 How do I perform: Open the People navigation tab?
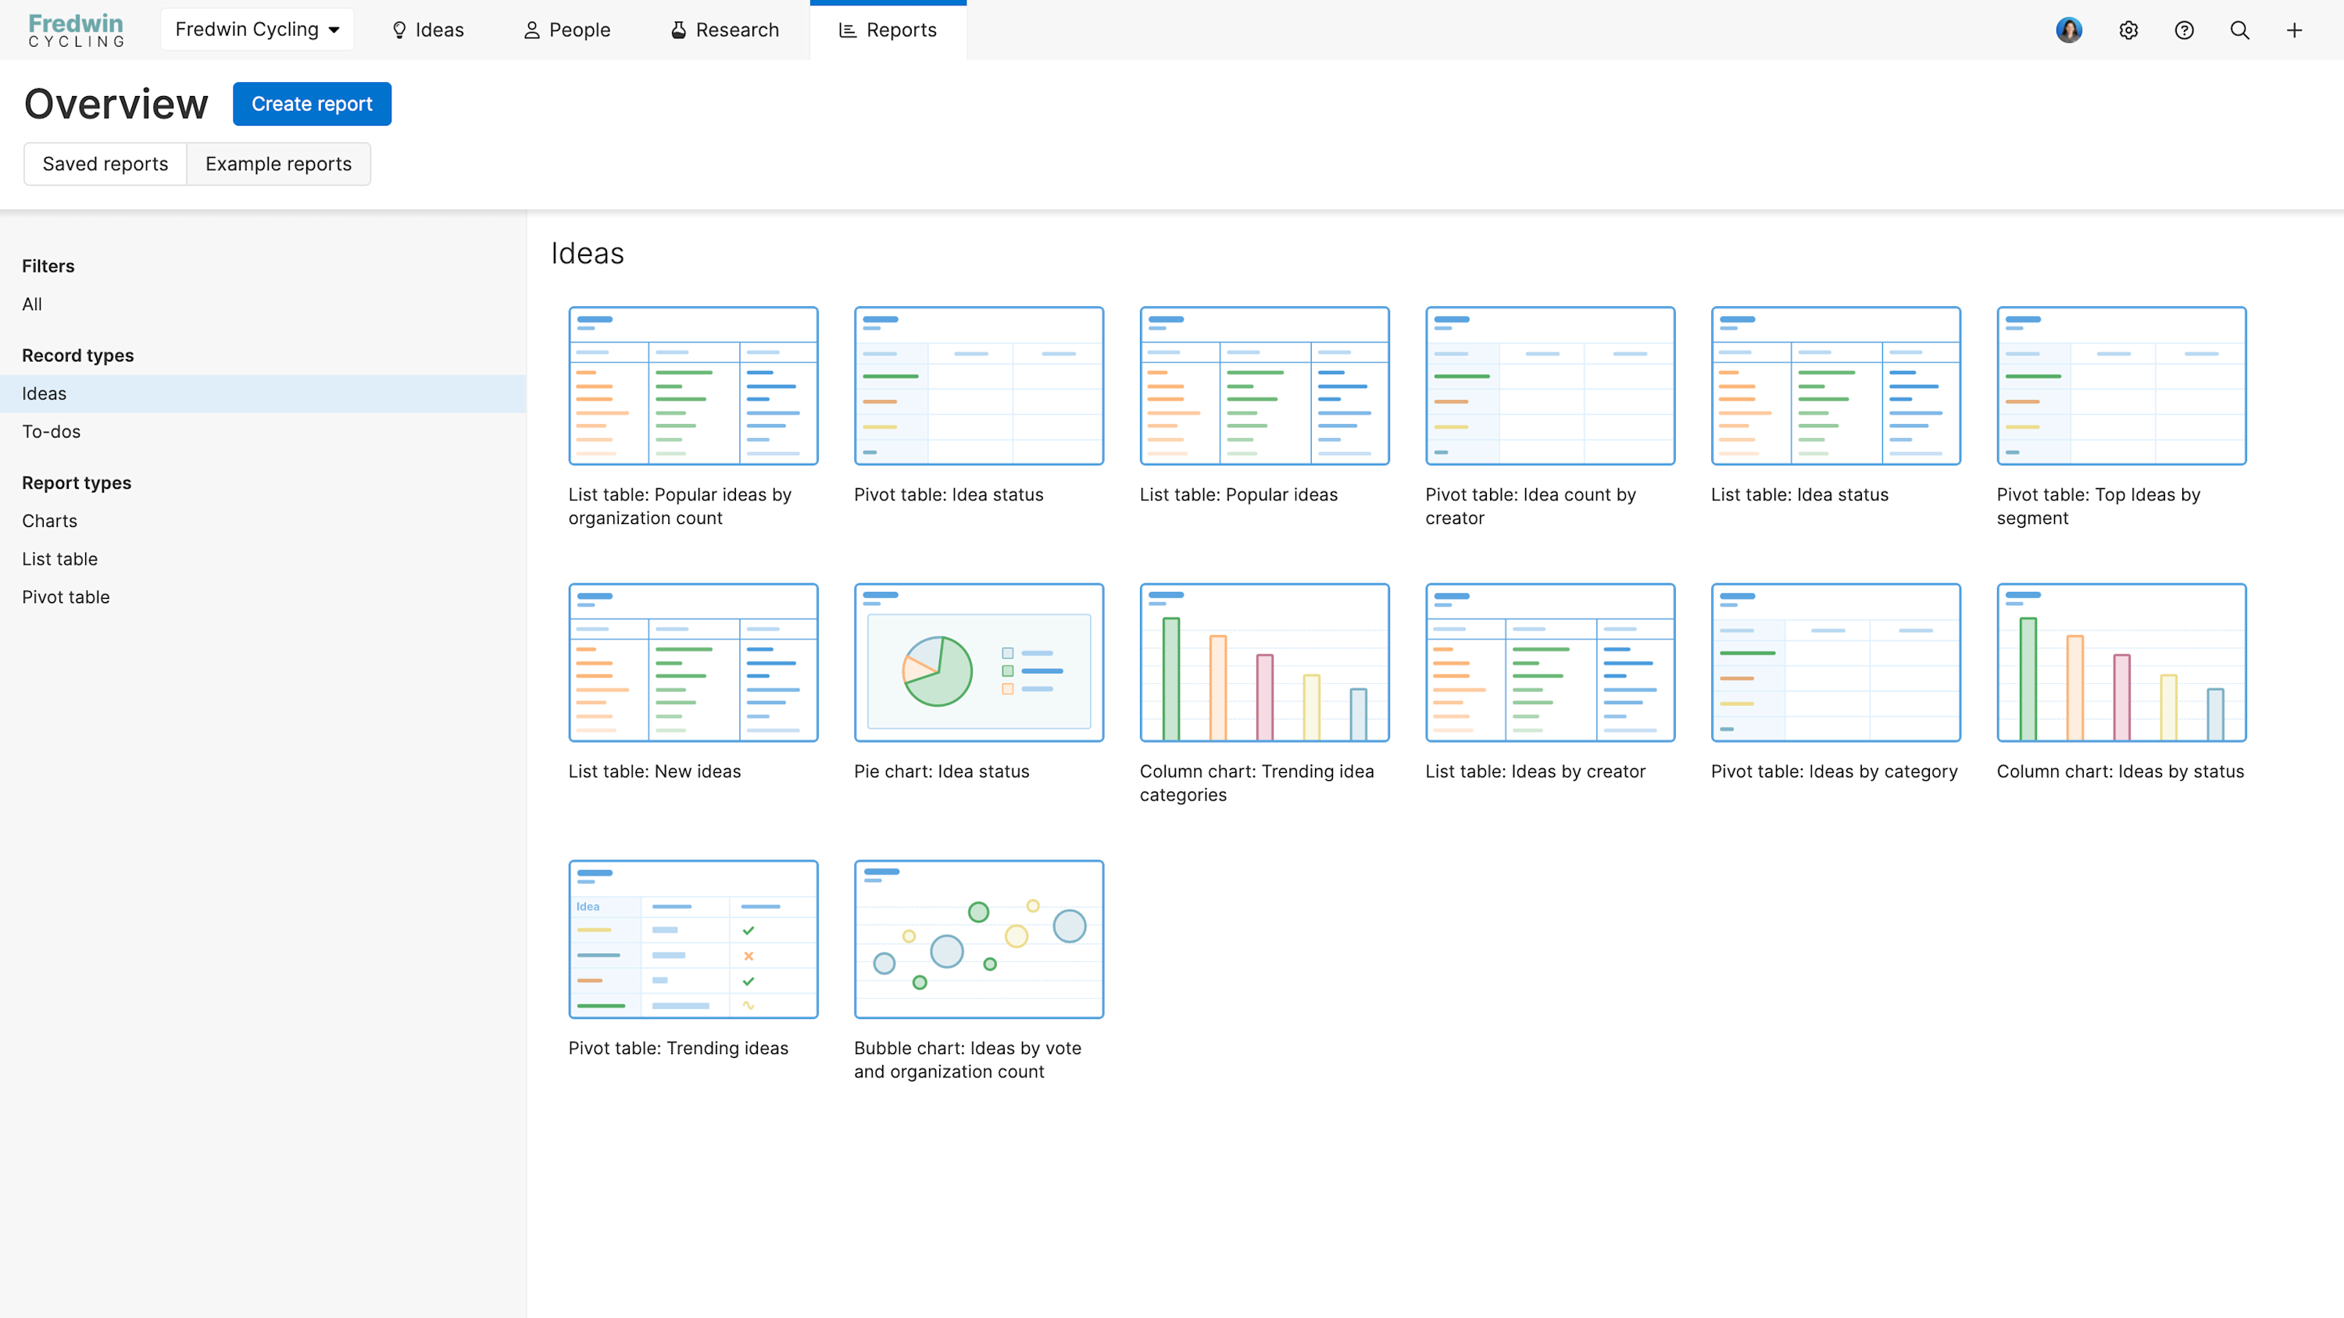(567, 30)
